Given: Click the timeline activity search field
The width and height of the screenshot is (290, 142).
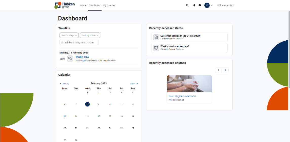Looking at the screenshot, I should pyautogui.click(x=79, y=43).
